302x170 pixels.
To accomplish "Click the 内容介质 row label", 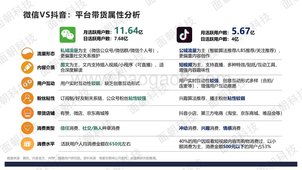I will pyautogui.click(x=46, y=68).
